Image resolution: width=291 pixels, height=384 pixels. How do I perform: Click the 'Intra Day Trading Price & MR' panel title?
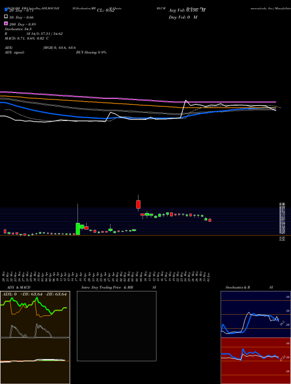[107, 287]
